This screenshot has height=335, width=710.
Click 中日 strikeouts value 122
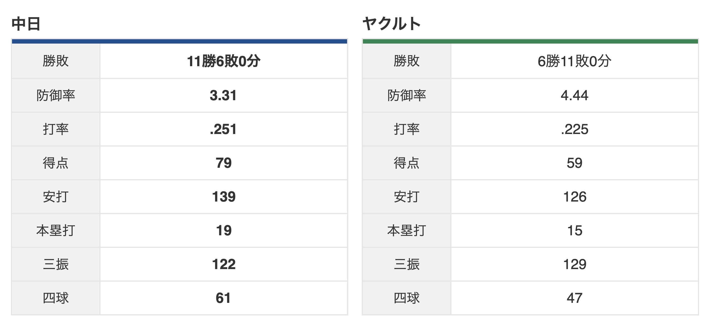pyautogui.click(x=224, y=264)
